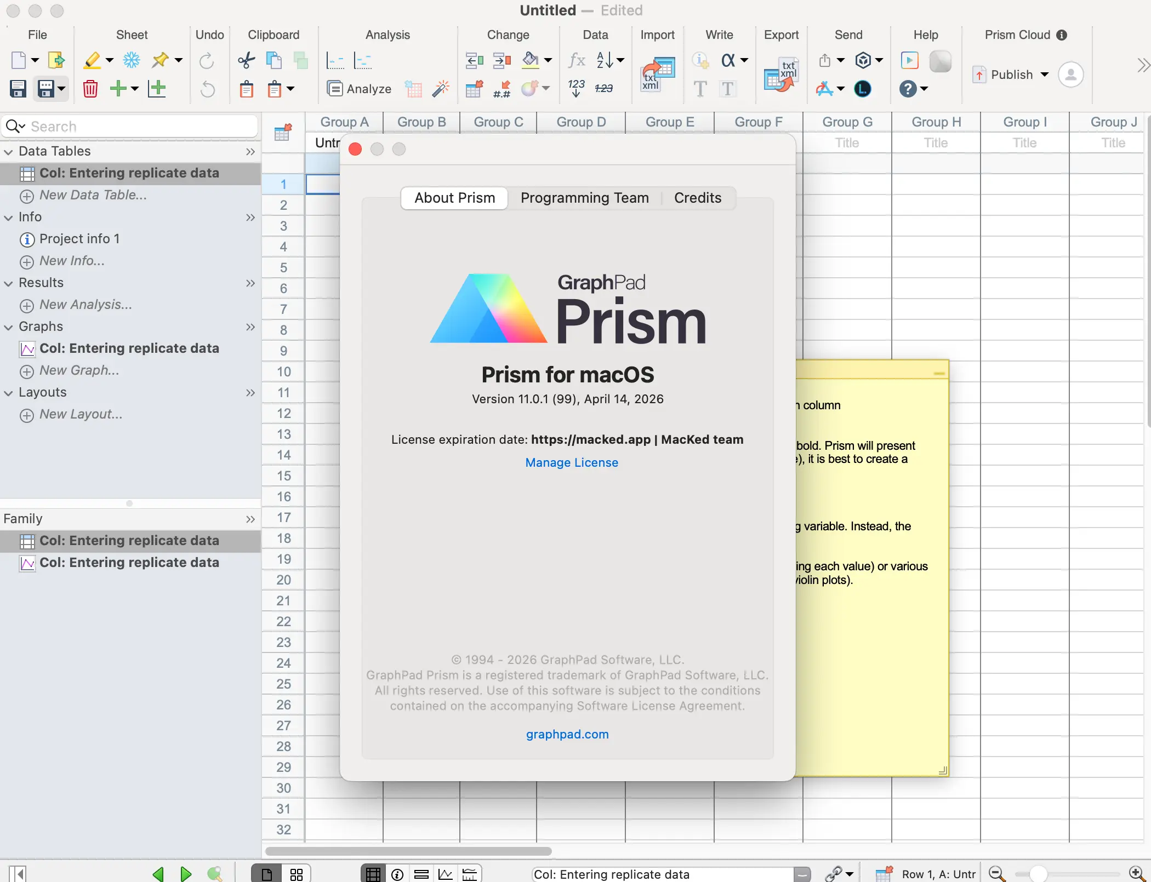The height and width of the screenshot is (882, 1151).
Task: Click the toggle navigator panel icon
Action: coord(17,874)
